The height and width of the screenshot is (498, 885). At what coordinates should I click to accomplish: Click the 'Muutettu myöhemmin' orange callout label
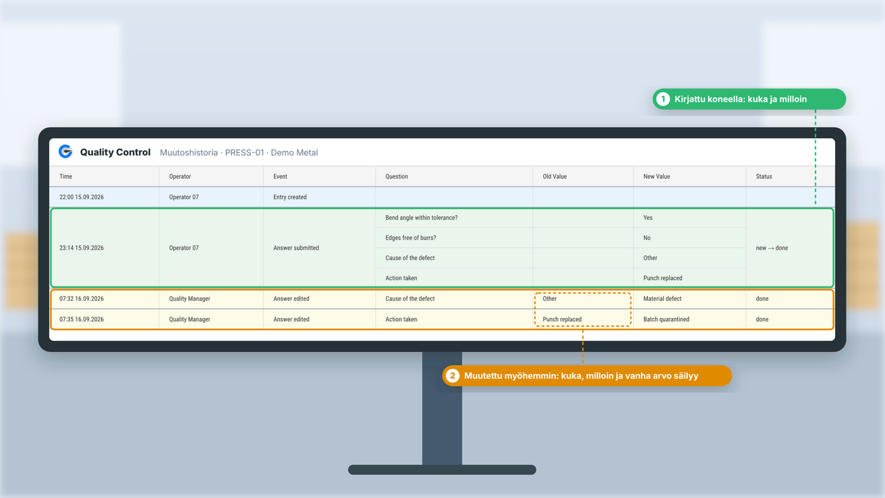click(x=587, y=375)
